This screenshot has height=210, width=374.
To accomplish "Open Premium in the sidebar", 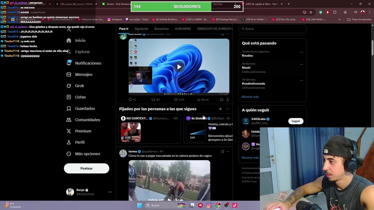I will [x=79, y=131].
